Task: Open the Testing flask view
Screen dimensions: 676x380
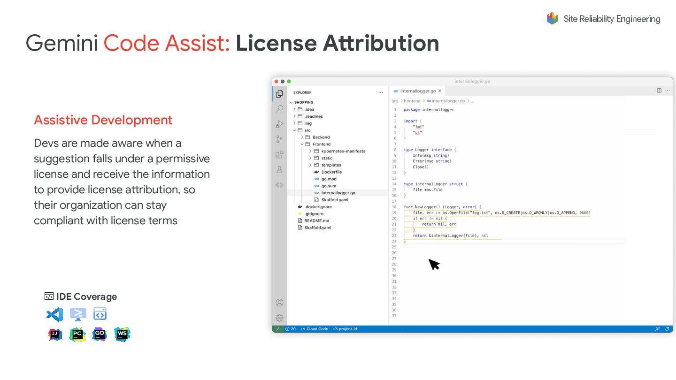Action: point(279,170)
